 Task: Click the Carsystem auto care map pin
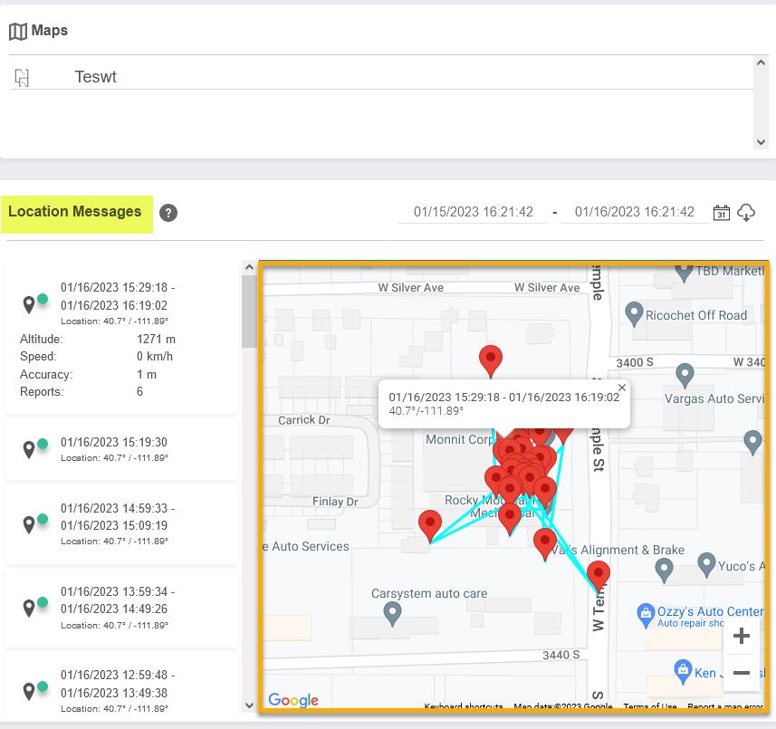coord(392,614)
